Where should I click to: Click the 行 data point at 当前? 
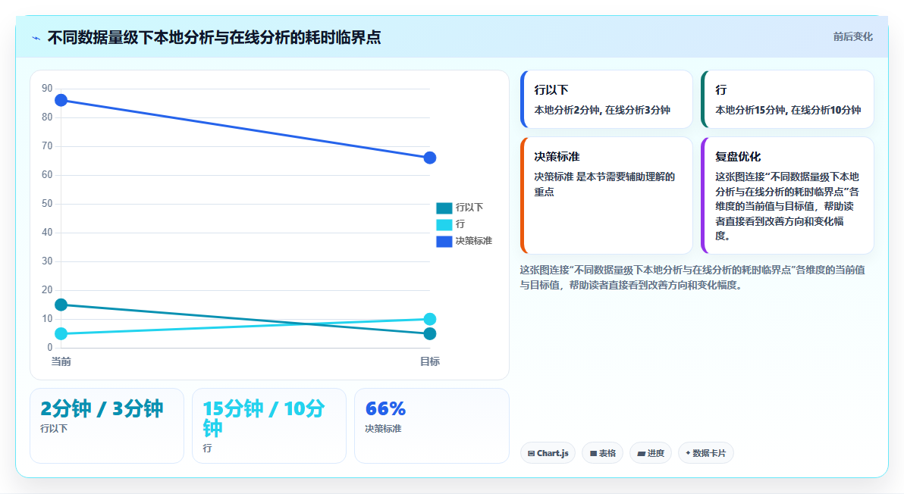pos(61,333)
